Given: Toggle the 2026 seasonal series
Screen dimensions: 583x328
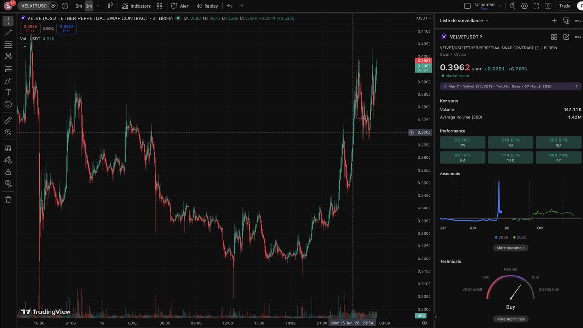Looking at the screenshot, I should click(x=501, y=237).
